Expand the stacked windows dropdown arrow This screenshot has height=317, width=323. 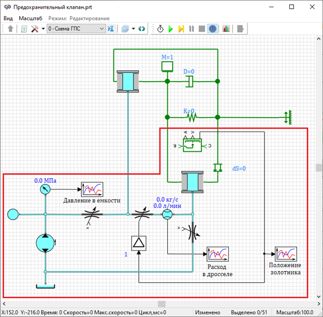pyautogui.click(x=134, y=29)
